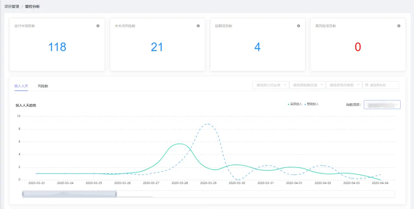Open the 请选择项目类型 dropdown

tap(344, 85)
